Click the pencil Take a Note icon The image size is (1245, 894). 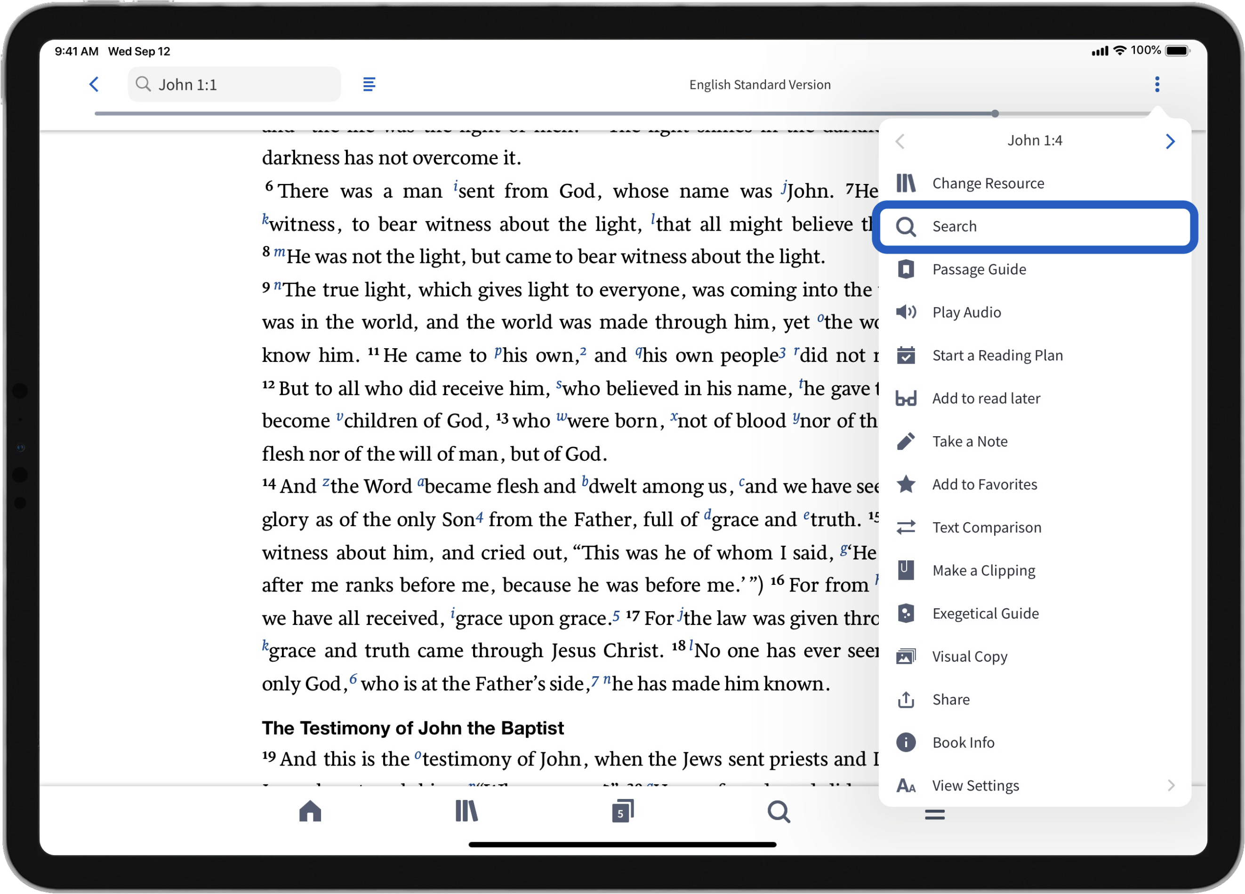(906, 441)
